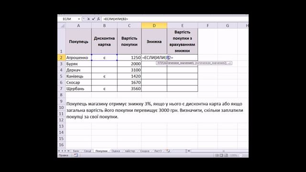
Task: Go to first sheet tab arrow
Action: pyautogui.click(x=59, y=151)
